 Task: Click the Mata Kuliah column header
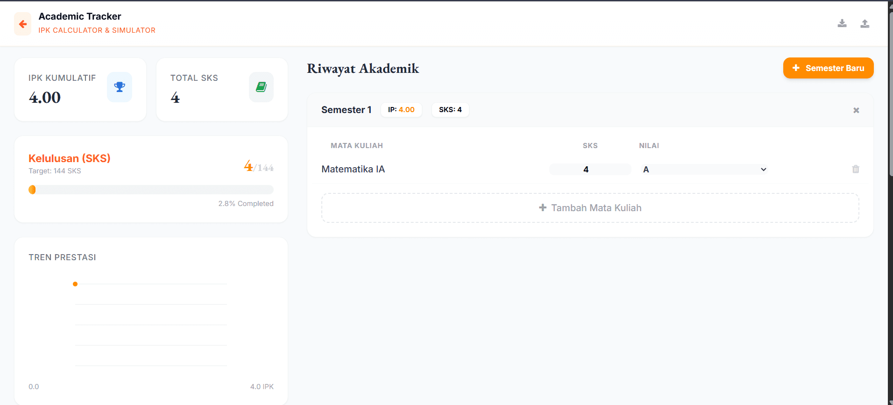coord(357,146)
